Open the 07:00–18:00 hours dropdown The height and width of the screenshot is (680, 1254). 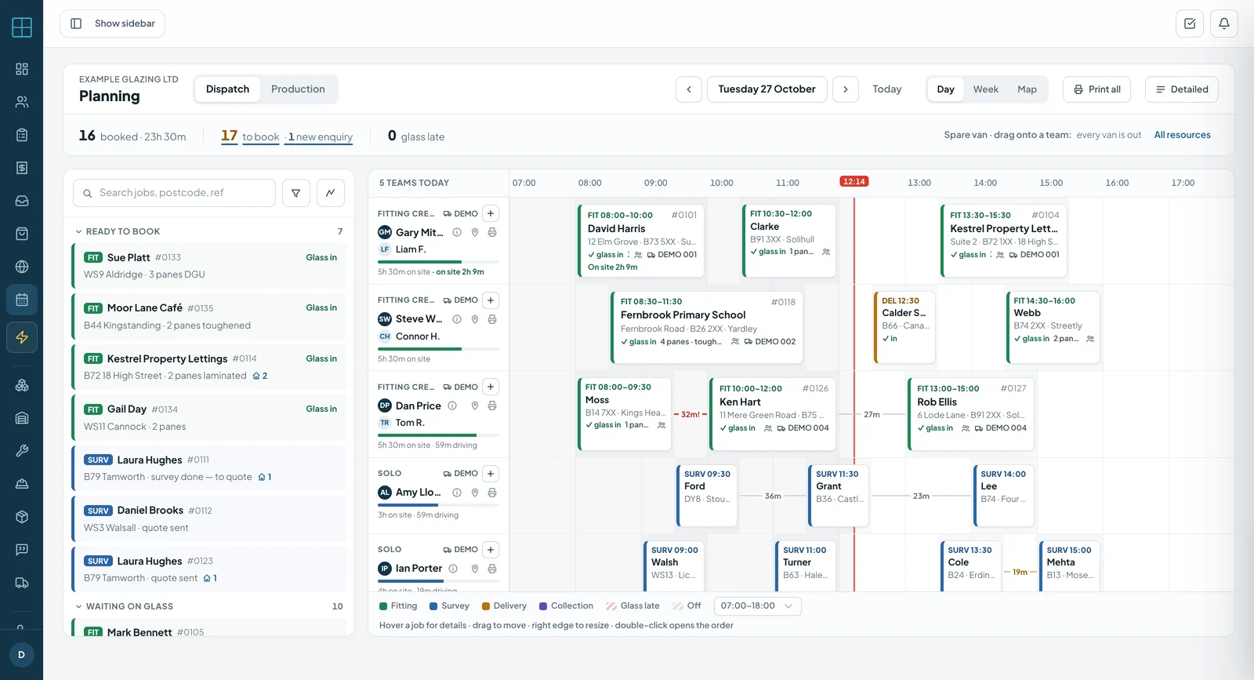click(757, 606)
